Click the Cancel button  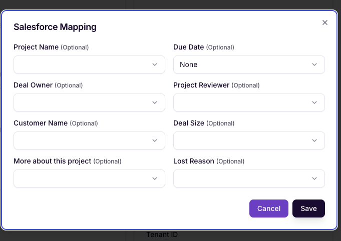coord(269,208)
